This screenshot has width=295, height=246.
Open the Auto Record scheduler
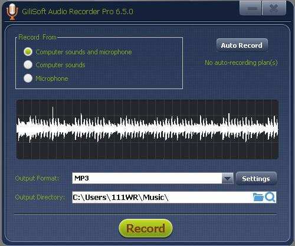242,45
